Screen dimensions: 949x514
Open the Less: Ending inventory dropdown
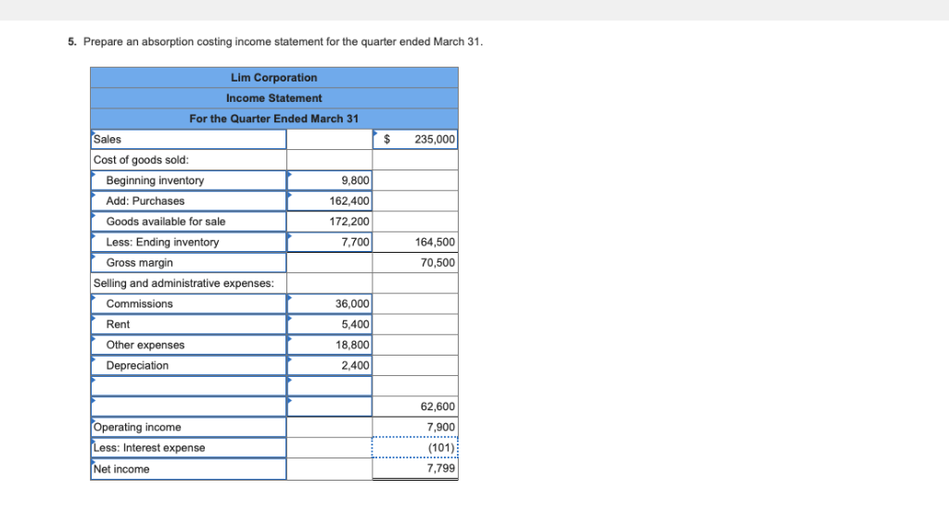click(189, 242)
